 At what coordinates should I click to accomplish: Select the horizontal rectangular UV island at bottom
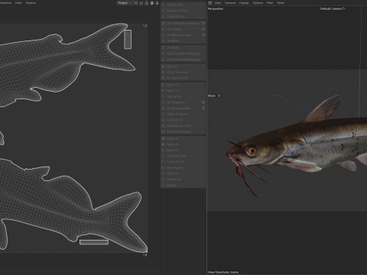94,242
